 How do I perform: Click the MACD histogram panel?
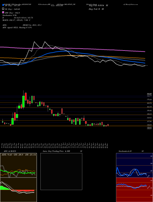(18, 190)
